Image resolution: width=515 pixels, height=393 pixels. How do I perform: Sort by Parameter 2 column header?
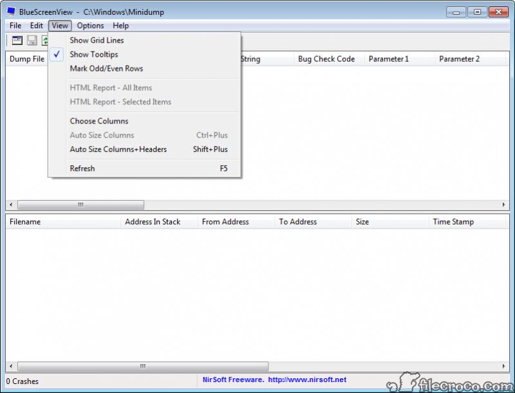470,59
